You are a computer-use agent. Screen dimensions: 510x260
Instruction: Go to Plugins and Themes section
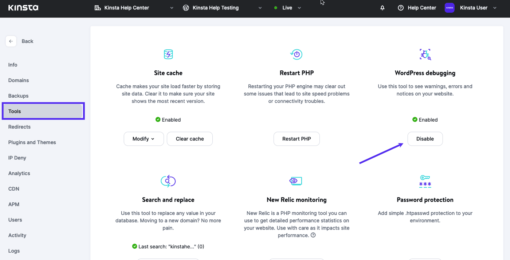tap(32, 142)
